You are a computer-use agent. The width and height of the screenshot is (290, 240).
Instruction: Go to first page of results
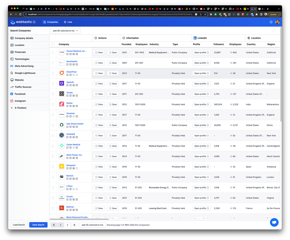click(x=54, y=225)
